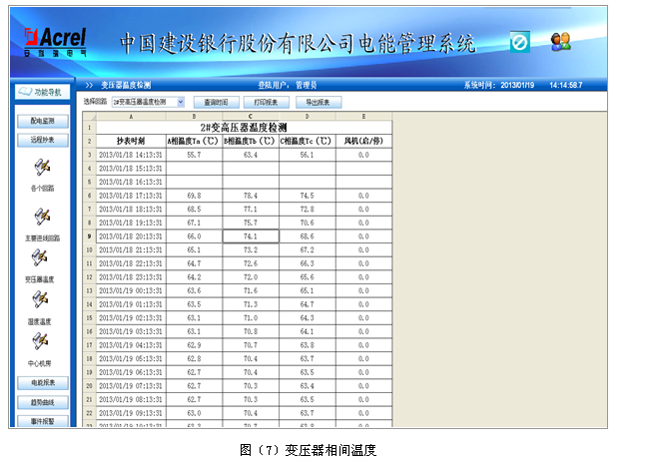Click the C相温度Tc header cell
This screenshot has height=461, width=652.
[x=308, y=142]
